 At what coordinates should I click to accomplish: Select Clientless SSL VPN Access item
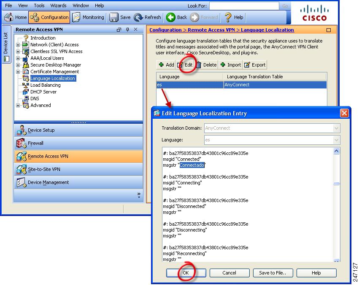(x=57, y=51)
